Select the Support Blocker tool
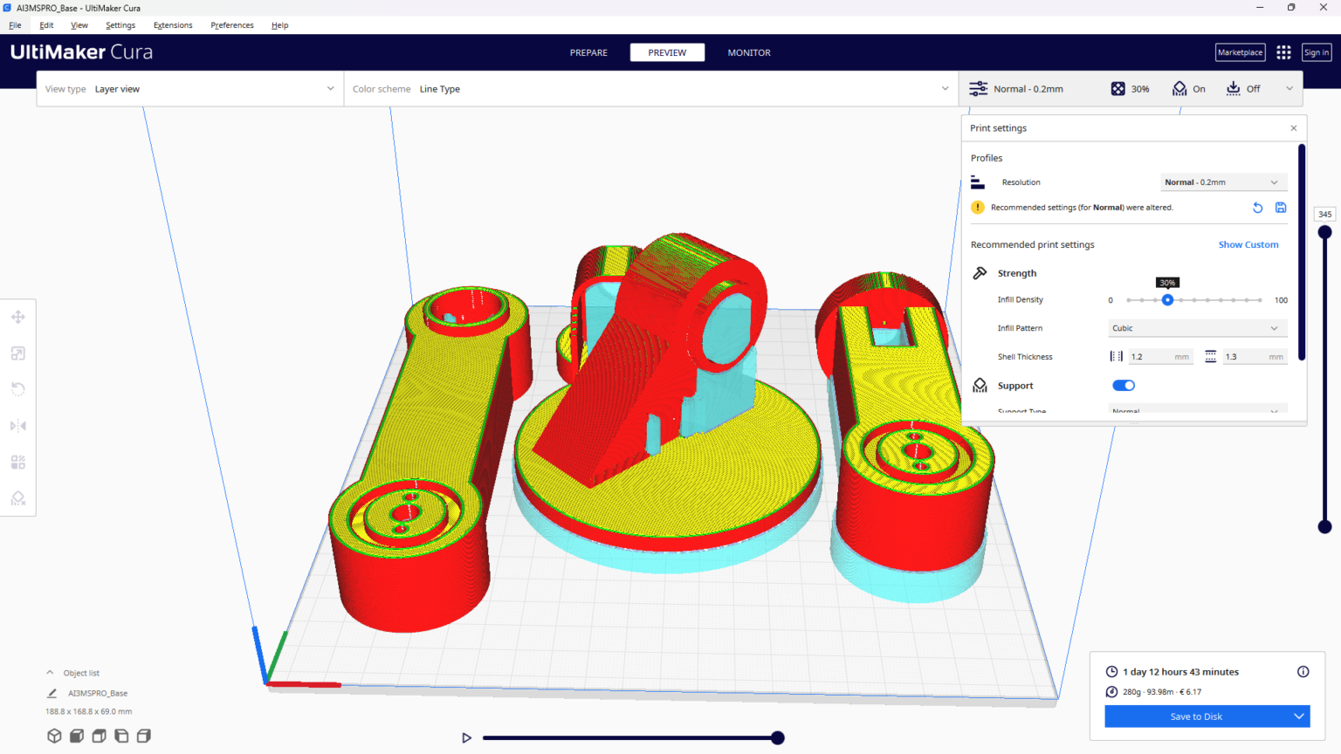 coord(17,497)
